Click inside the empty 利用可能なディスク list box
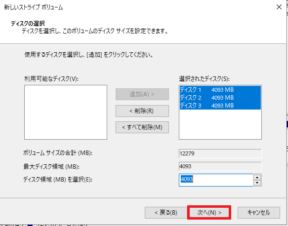This screenshot has width=288, height=226. tap(66, 112)
